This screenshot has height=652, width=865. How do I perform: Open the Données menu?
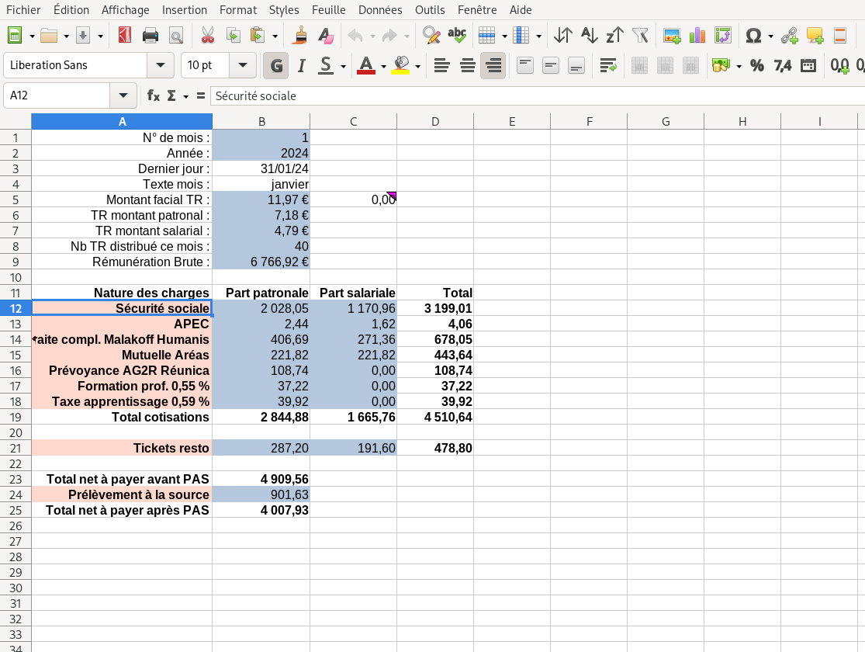[380, 10]
